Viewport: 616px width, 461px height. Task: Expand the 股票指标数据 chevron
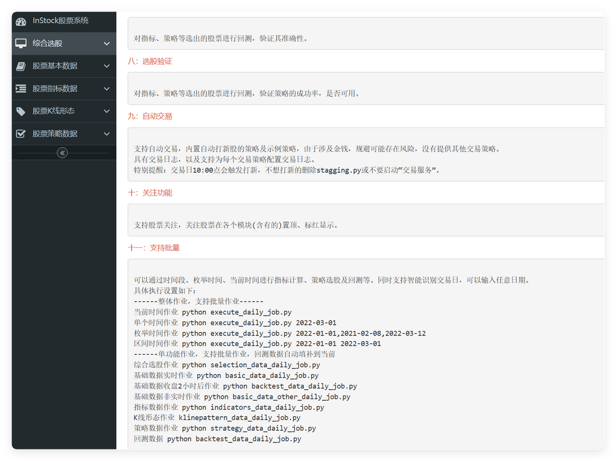107,89
